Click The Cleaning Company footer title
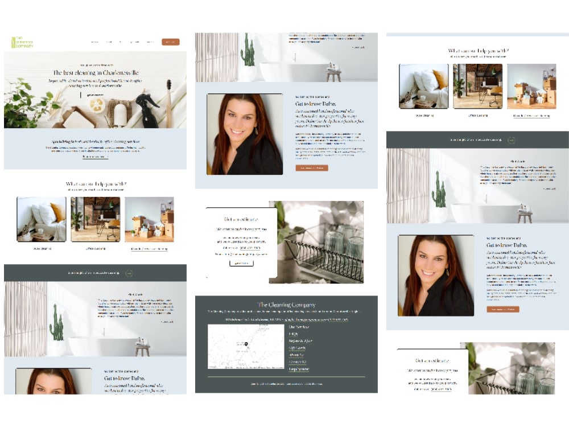 pyautogui.click(x=286, y=305)
